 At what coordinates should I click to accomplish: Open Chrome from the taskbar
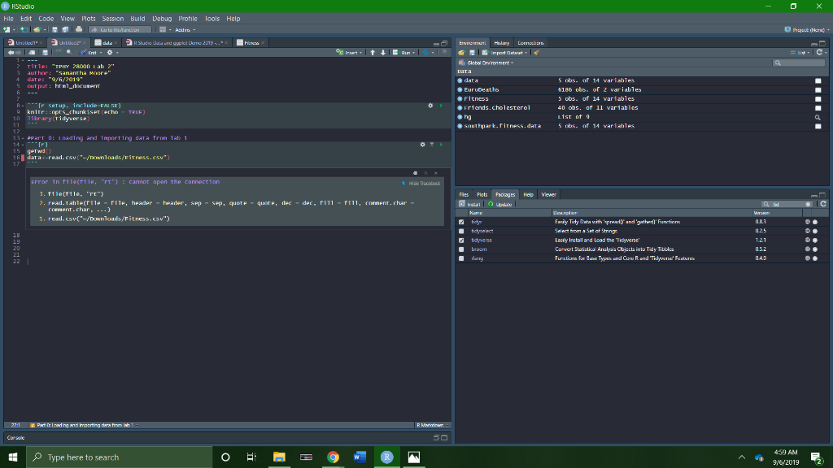point(333,457)
